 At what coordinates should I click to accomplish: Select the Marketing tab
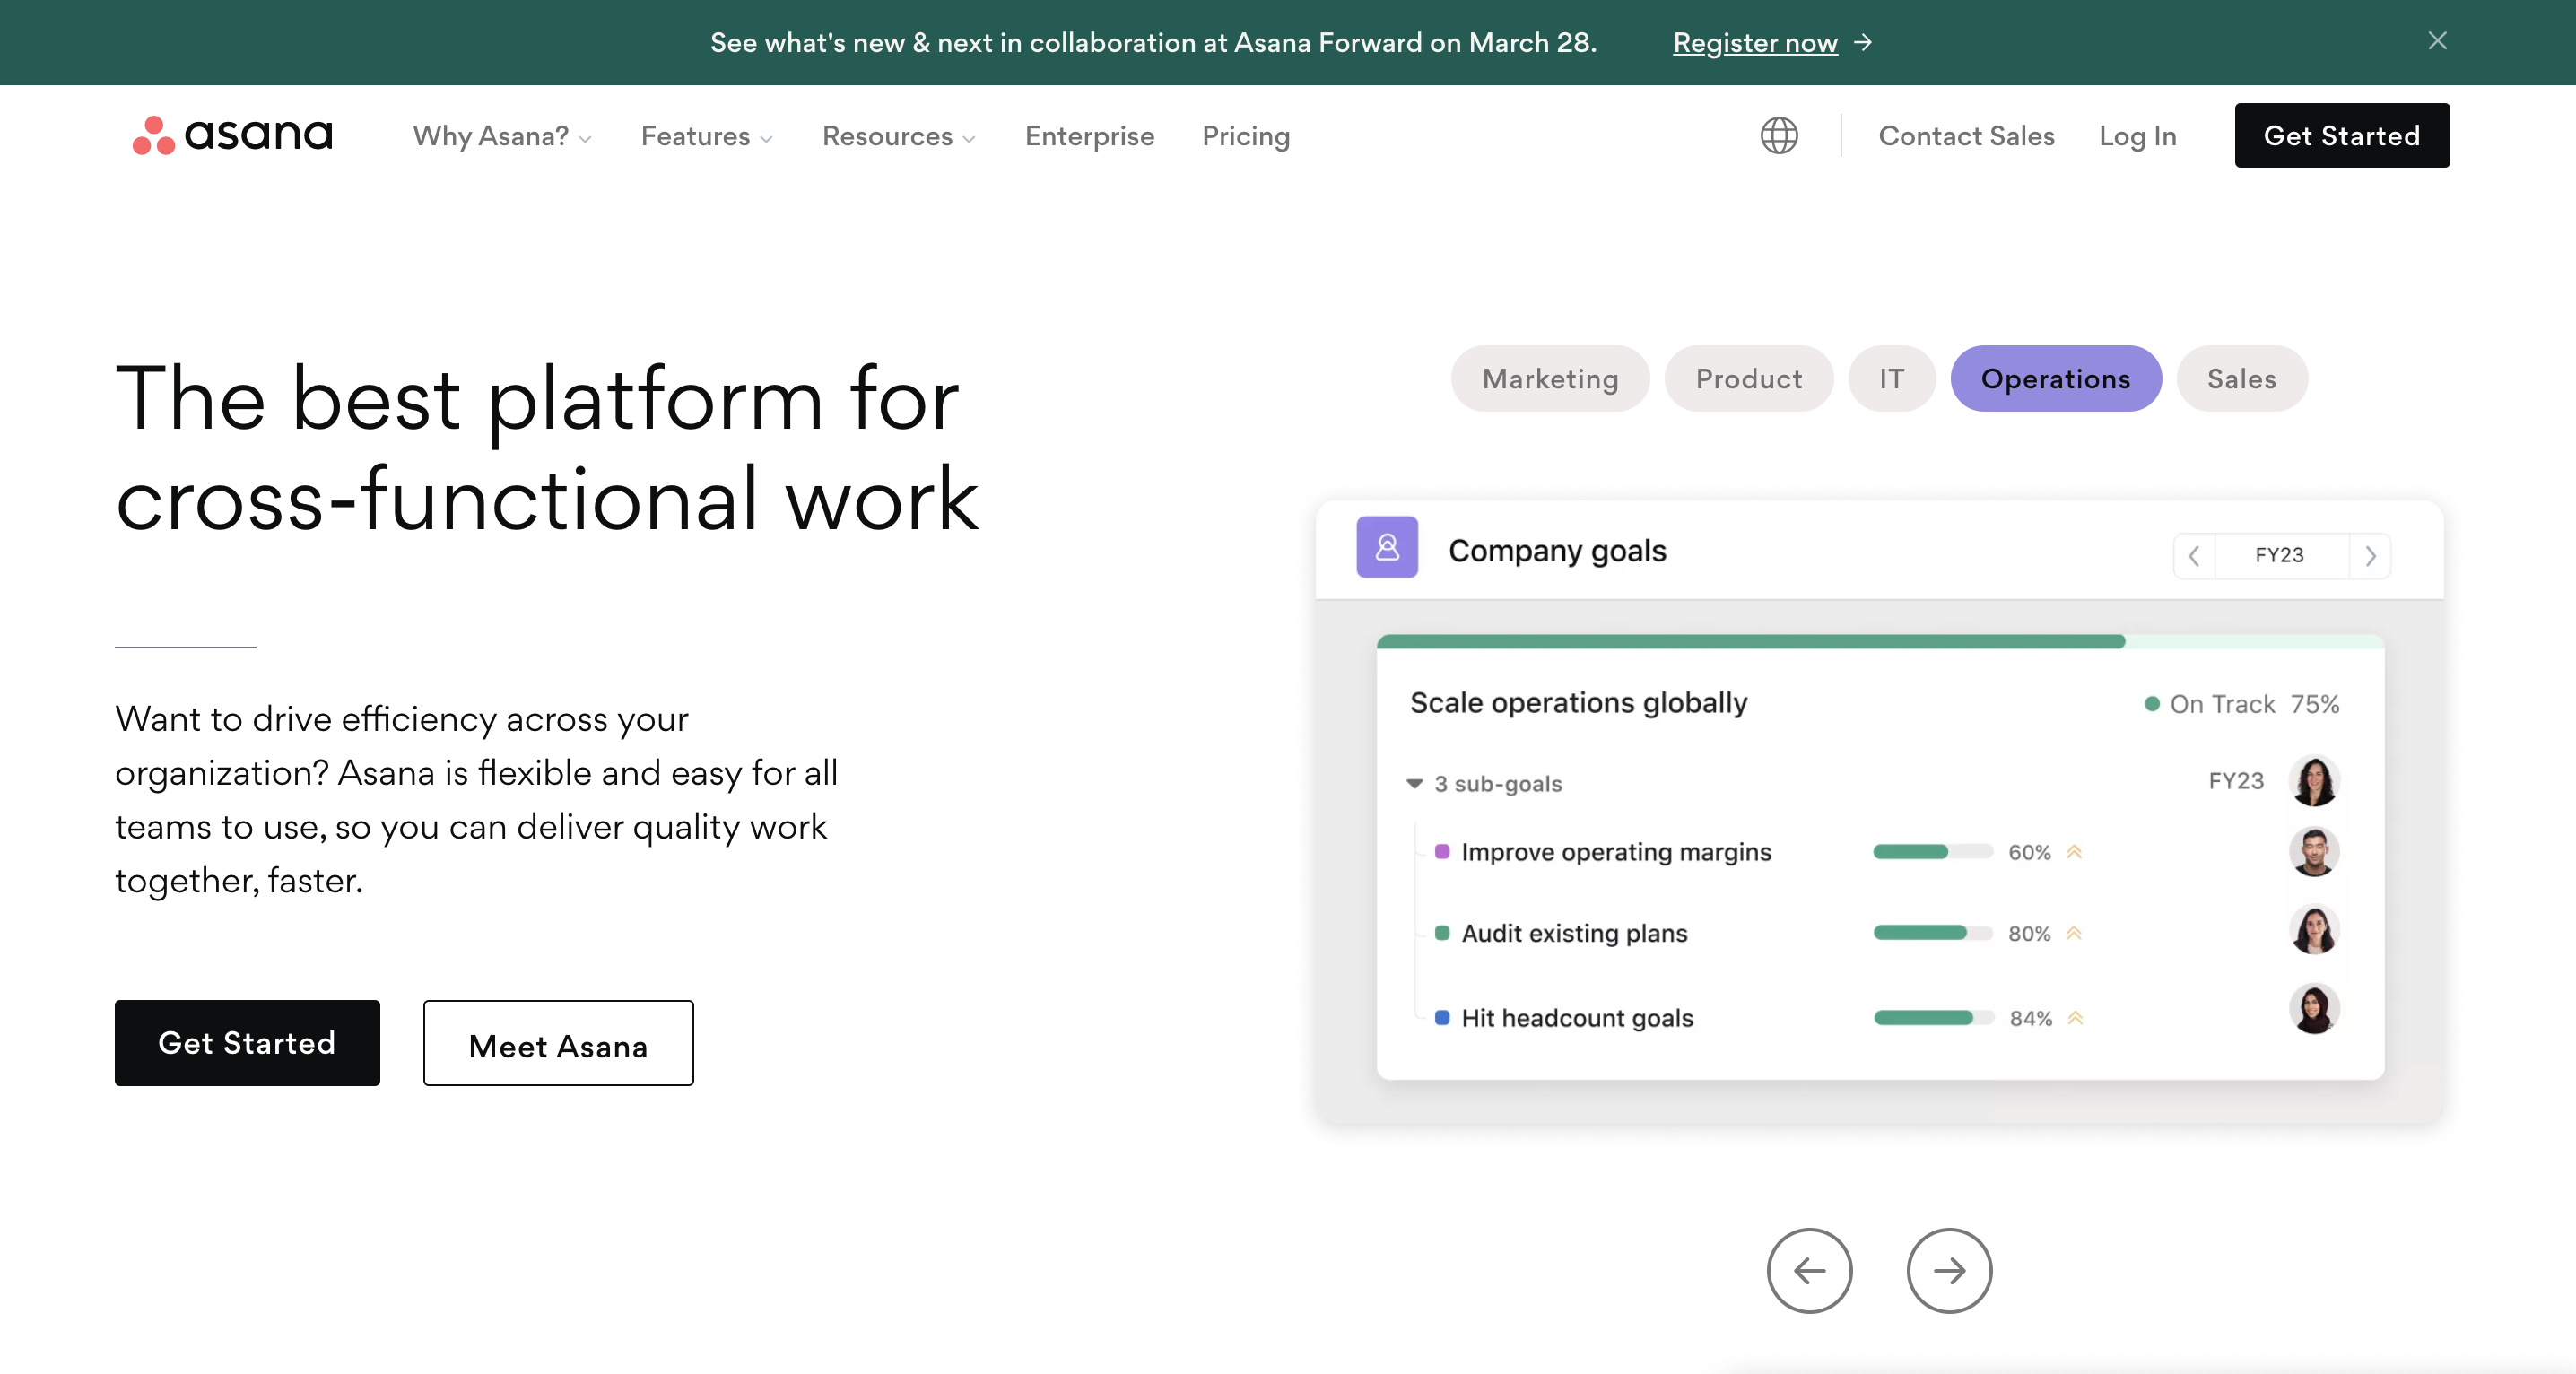1549,378
